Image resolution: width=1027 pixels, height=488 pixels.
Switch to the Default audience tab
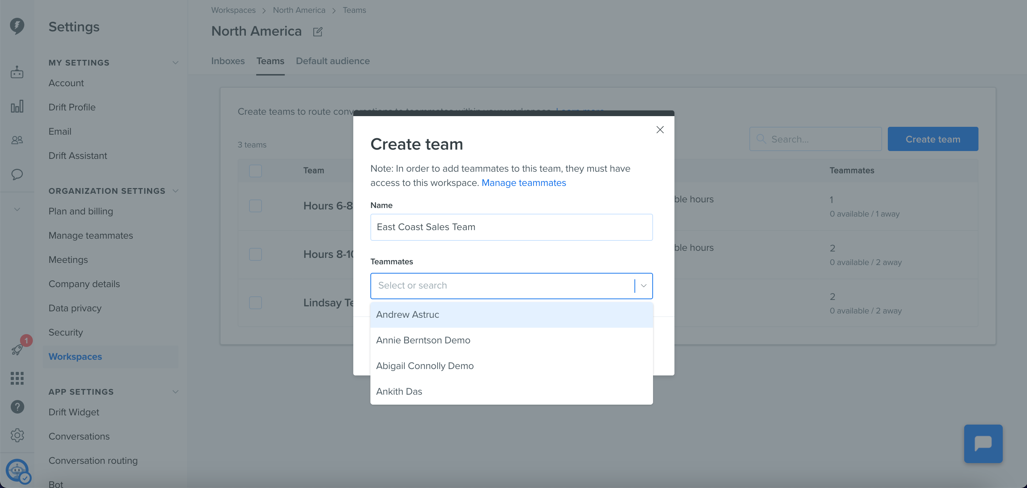click(333, 61)
